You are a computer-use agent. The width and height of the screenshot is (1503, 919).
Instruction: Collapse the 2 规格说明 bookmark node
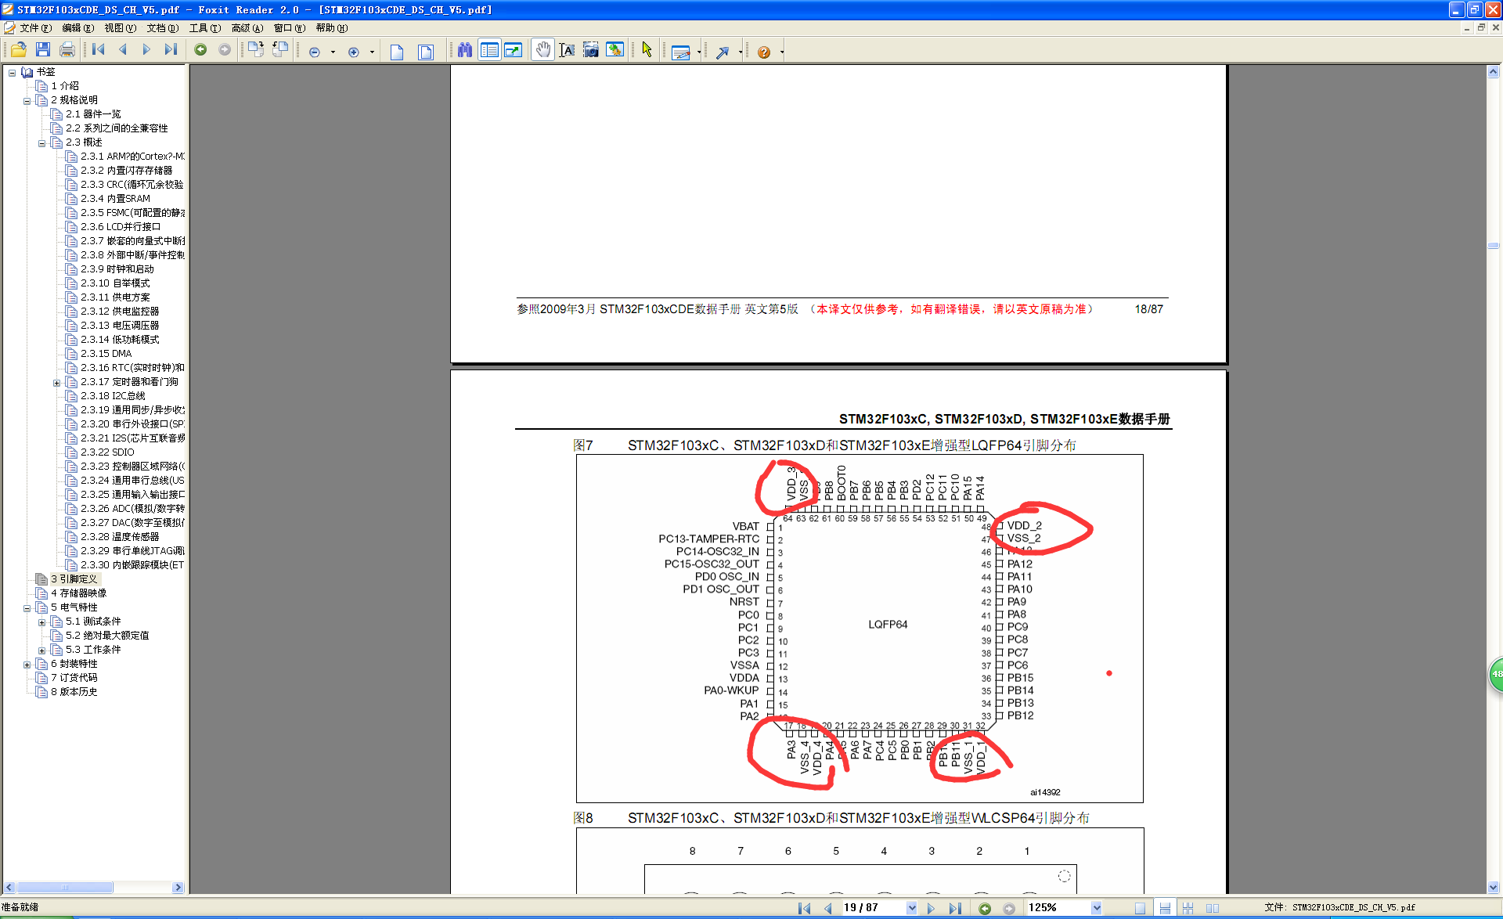pyautogui.click(x=27, y=101)
